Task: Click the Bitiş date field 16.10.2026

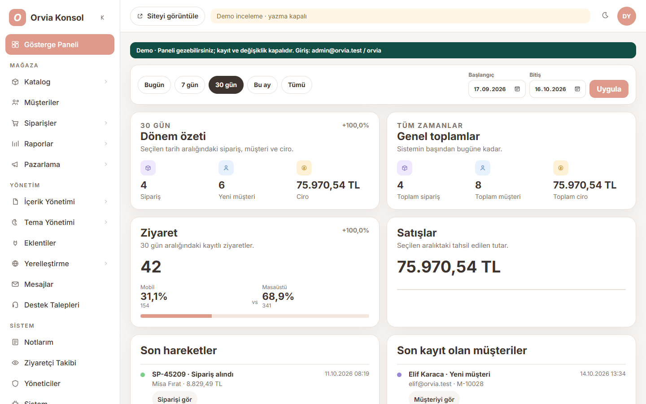Action: click(558, 89)
